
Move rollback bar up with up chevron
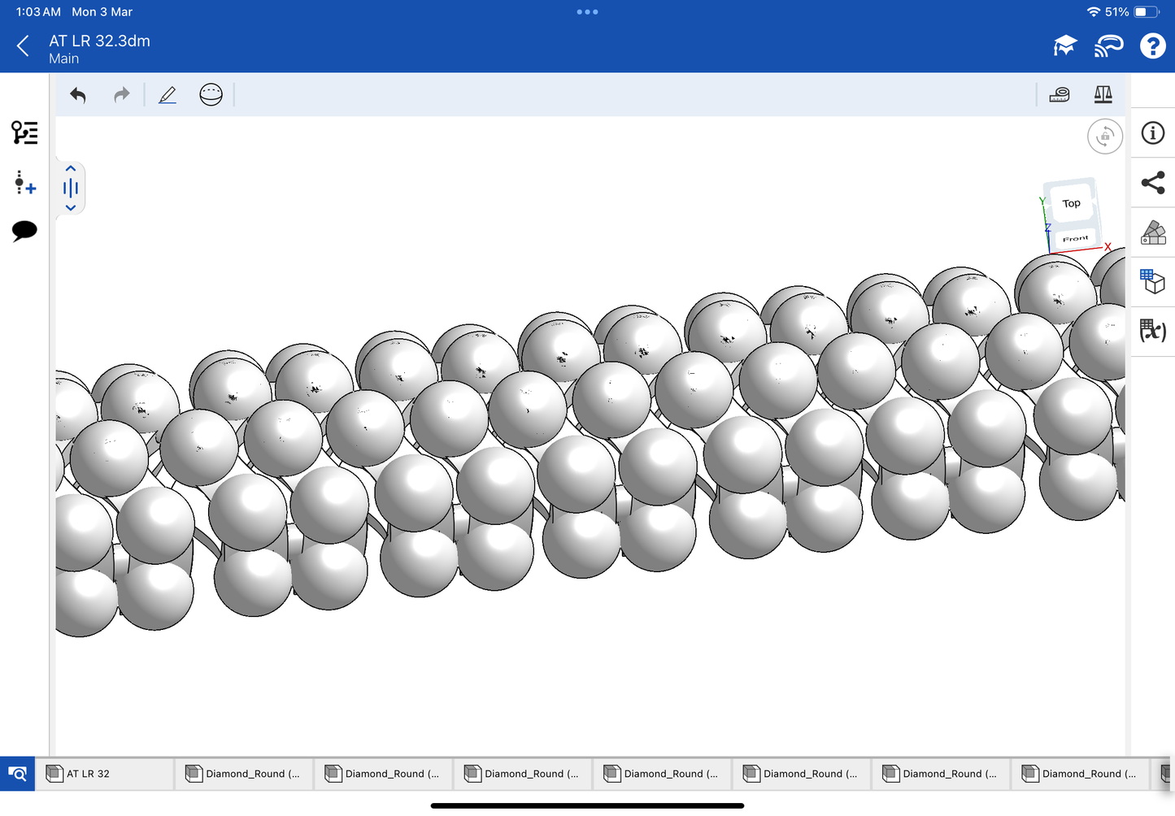(71, 169)
